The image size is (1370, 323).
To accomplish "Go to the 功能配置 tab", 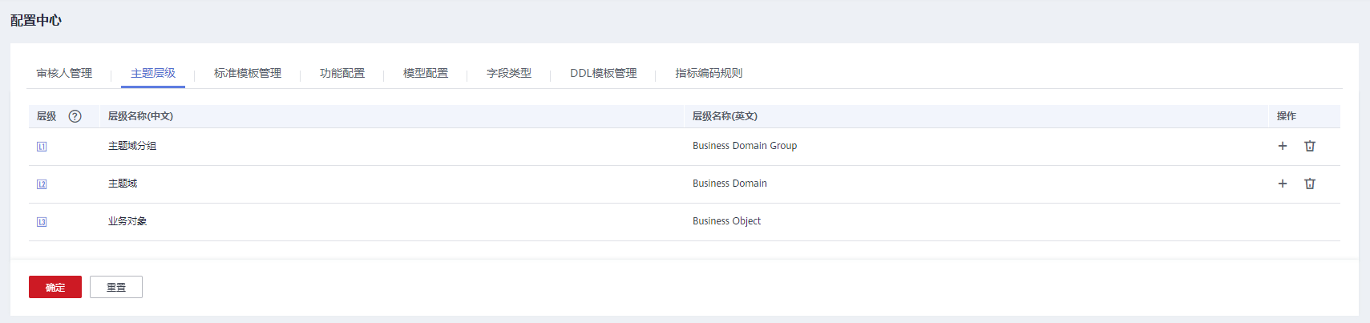I will pyautogui.click(x=342, y=73).
